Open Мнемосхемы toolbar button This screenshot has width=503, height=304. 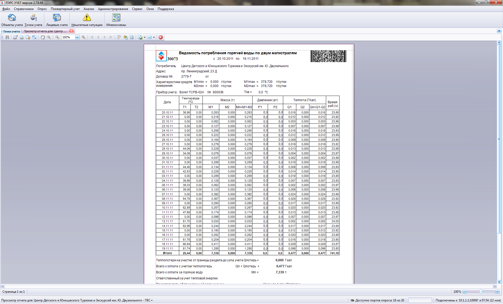[116, 20]
